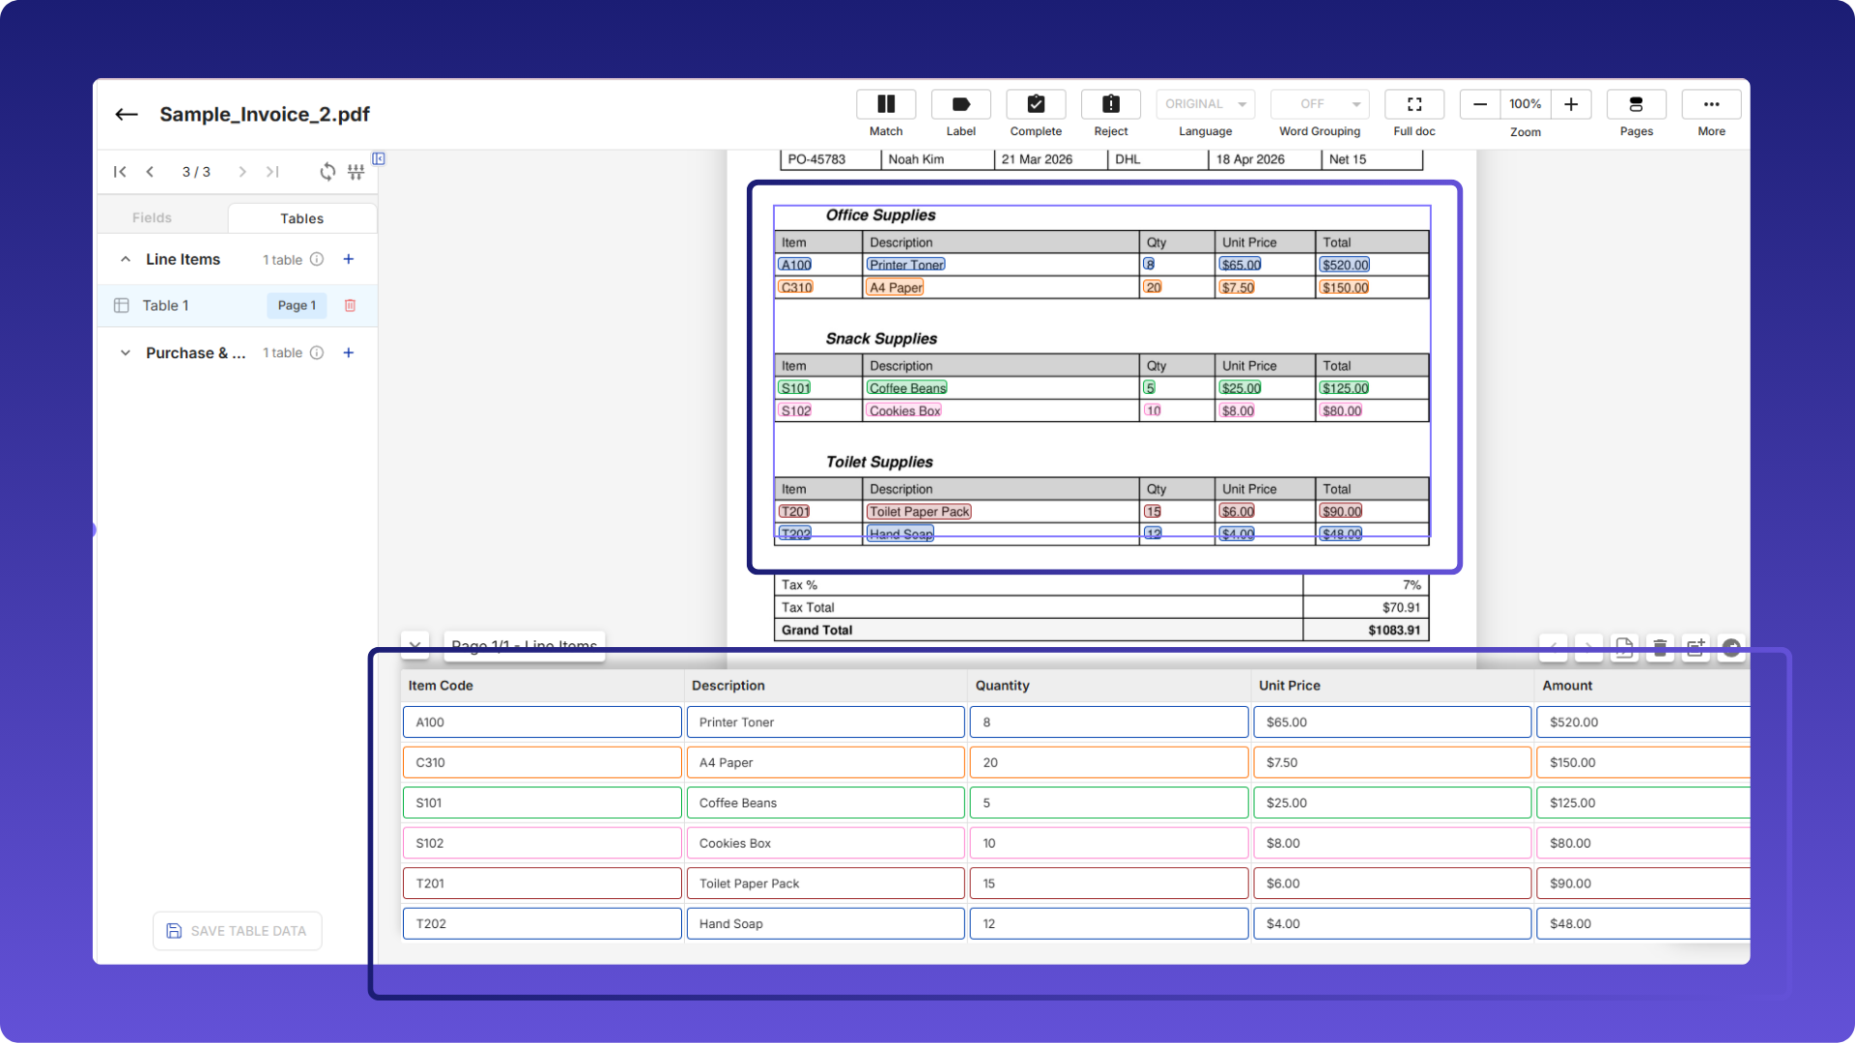
Task: Click the Match columns icon
Action: [885, 104]
